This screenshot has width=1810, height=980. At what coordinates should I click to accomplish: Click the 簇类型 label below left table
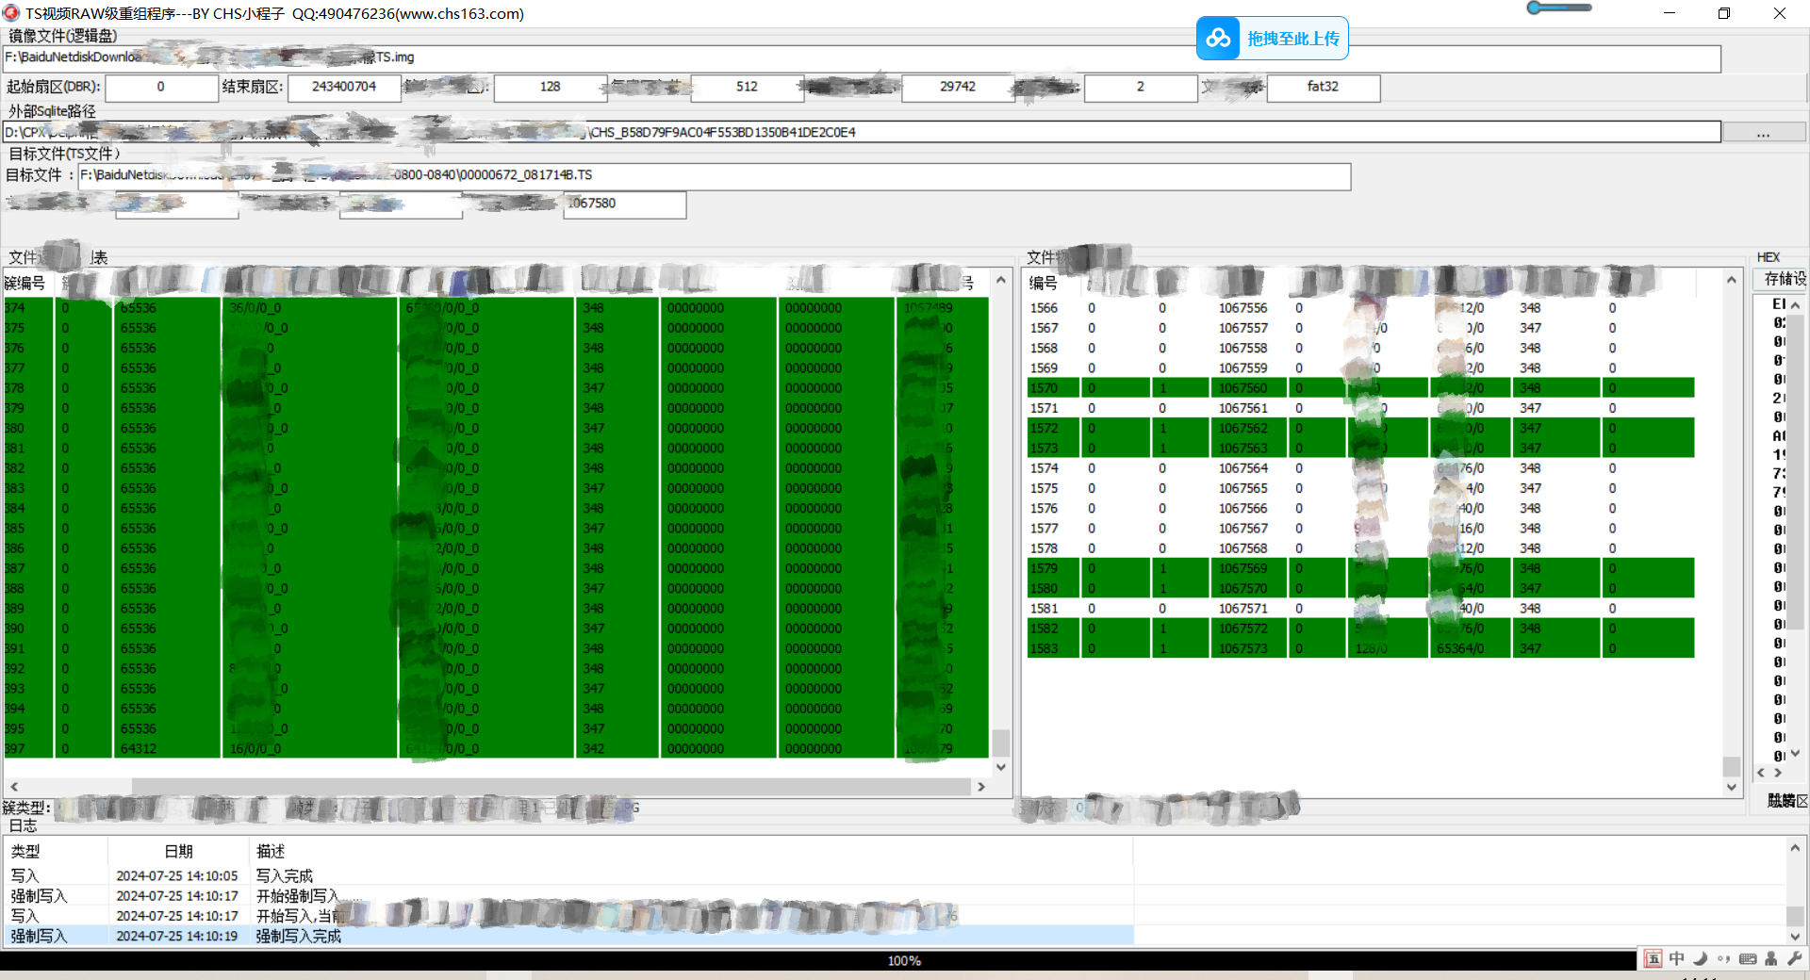[x=26, y=808]
